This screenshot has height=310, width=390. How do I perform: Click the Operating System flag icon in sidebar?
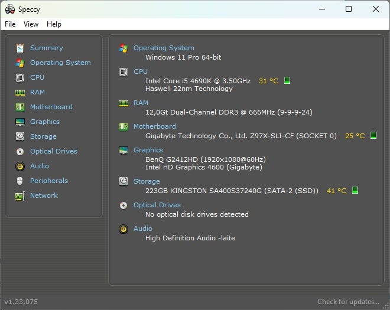click(20, 63)
